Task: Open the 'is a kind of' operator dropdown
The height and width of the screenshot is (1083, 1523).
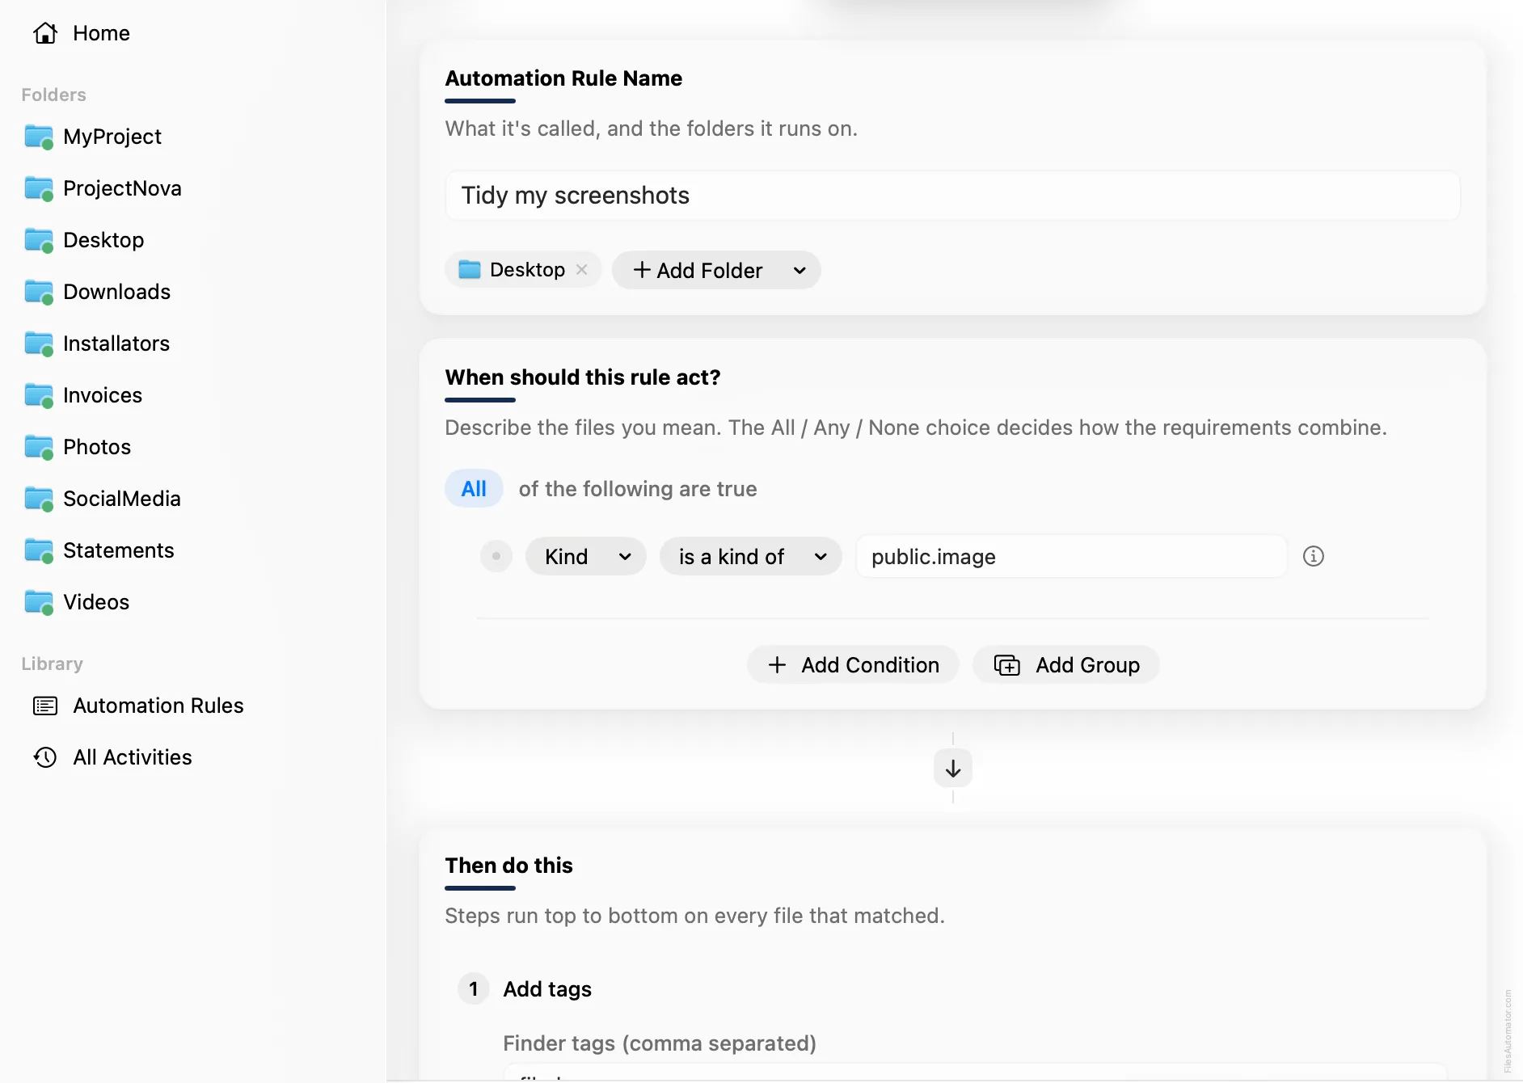Action: (x=751, y=556)
